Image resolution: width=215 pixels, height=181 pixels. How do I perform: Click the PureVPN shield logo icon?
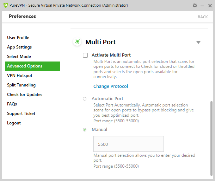pyautogui.click(x=6, y=5)
